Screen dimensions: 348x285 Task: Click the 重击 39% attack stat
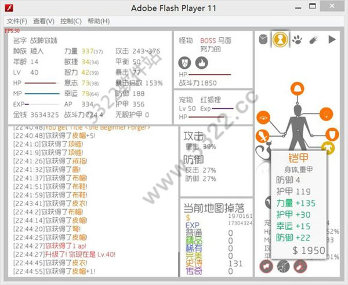pyautogui.click(x=201, y=147)
